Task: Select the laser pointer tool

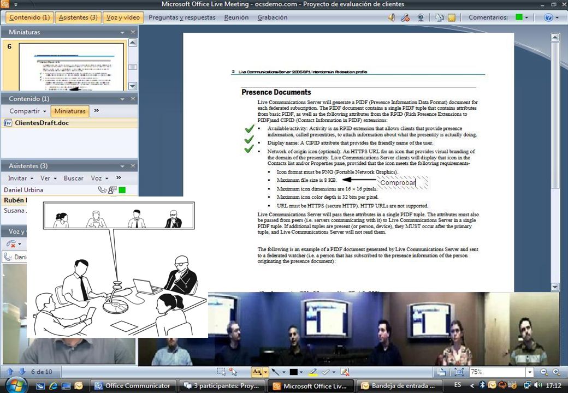Action: 233,372
